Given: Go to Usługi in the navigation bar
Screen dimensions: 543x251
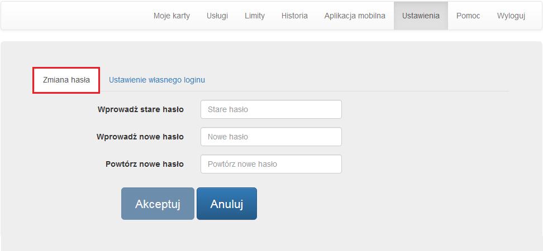Looking at the screenshot, I should [x=217, y=16].
